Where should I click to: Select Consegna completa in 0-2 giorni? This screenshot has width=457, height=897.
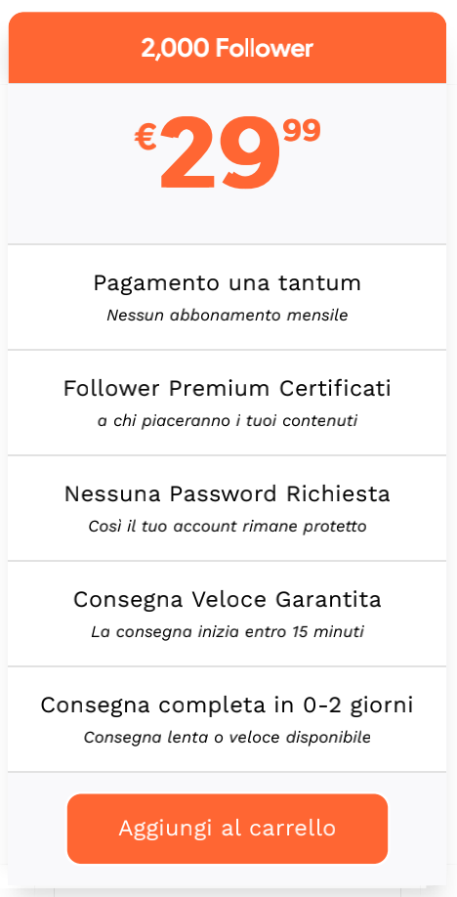228,705
